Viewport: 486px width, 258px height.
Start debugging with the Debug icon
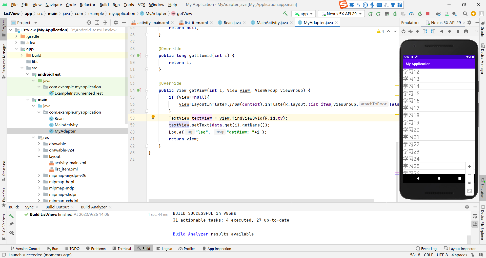[x=395, y=14]
